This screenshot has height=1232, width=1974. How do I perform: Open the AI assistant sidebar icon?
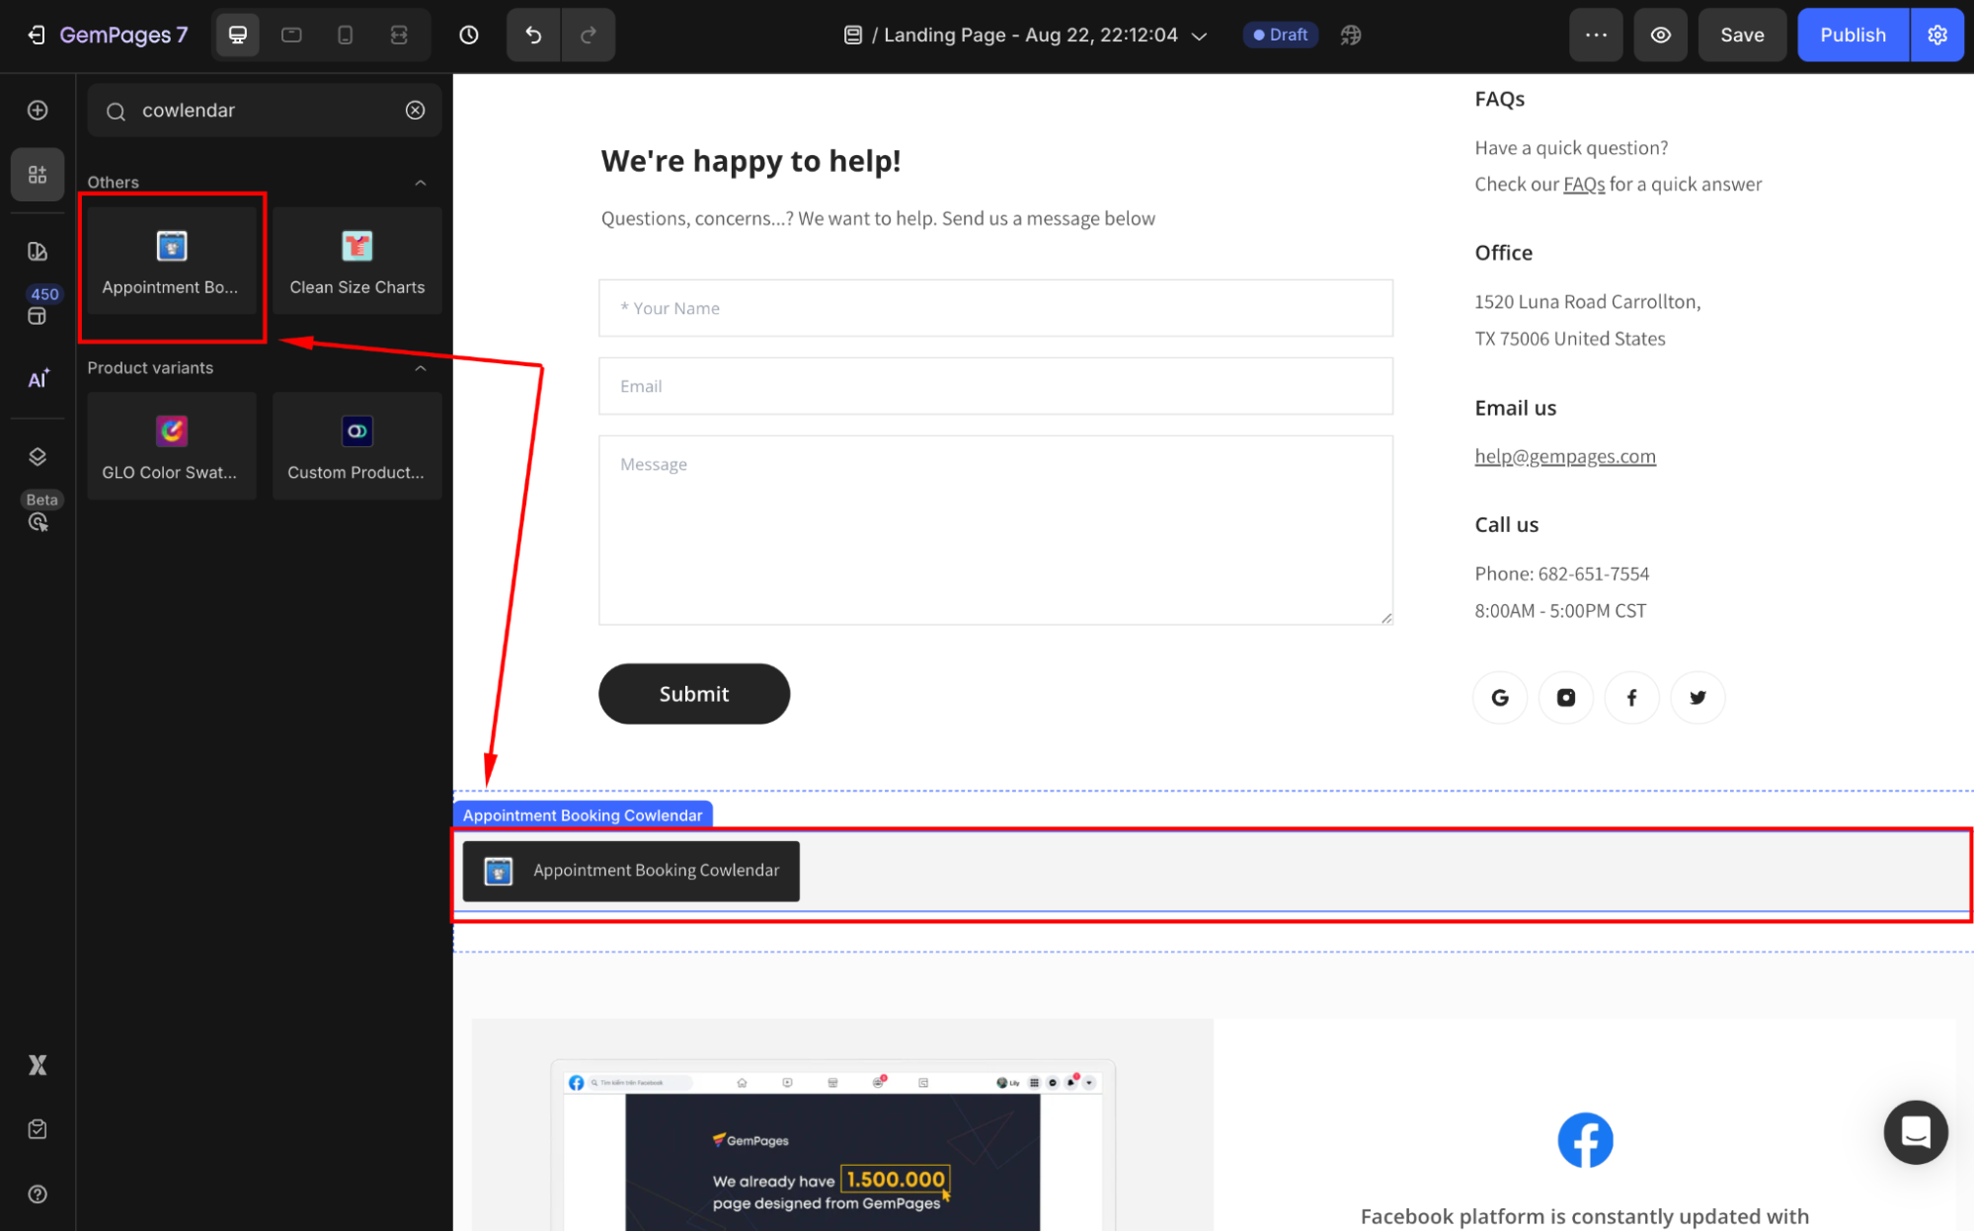(38, 379)
